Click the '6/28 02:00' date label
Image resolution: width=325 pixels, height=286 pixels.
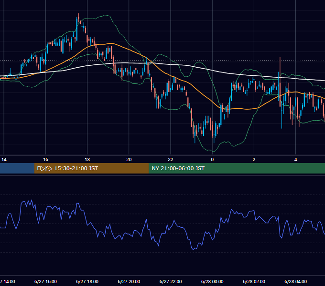[x=254, y=281]
